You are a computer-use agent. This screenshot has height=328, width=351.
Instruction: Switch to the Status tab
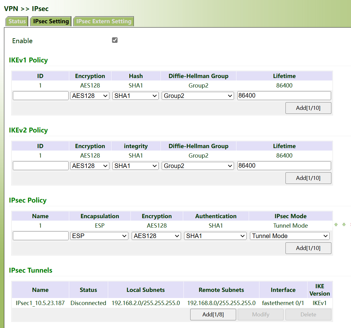click(x=17, y=21)
